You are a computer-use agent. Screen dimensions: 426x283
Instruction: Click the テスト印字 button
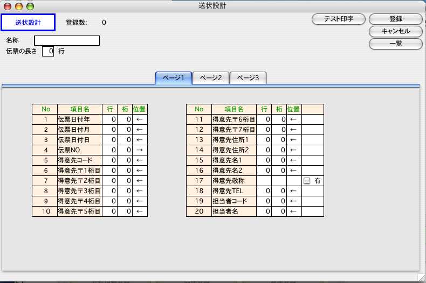pyautogui.click(x=338, y=19)
